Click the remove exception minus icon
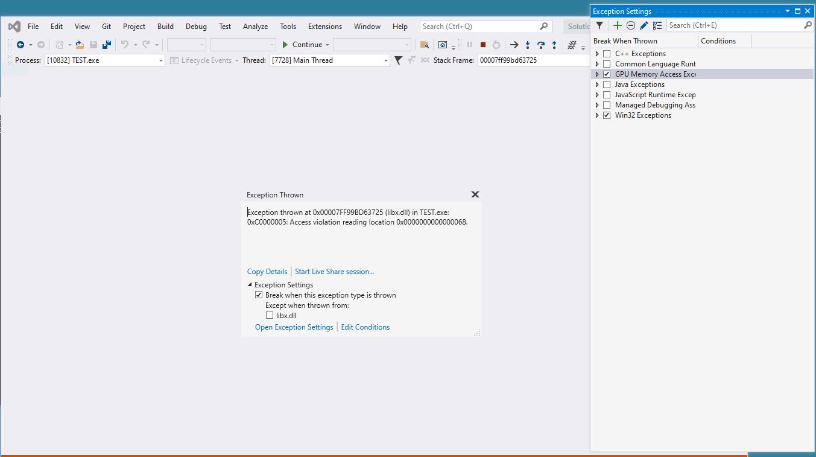This screenshot has width=816, height=457. tap(630, 25)
